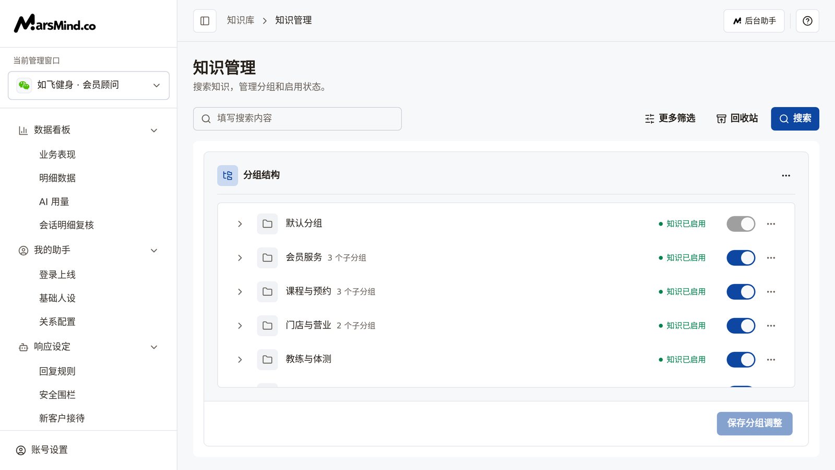The width and height of the screenshot is (835, 470).
Task: Open 更多筛选 filter options
Action: tap(670, 119)
